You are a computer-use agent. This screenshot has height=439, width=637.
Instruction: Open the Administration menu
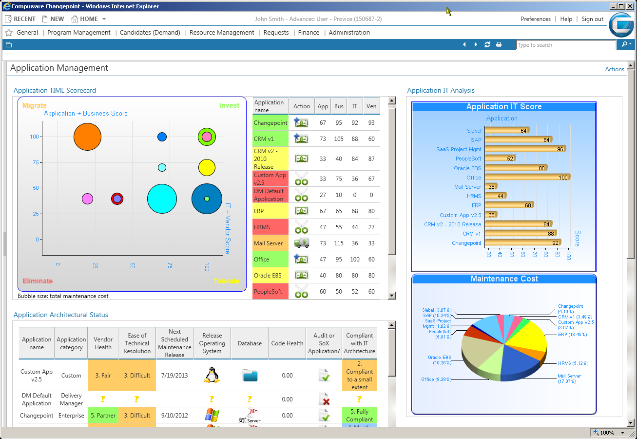pyautogui.click(x=349, y=33)
